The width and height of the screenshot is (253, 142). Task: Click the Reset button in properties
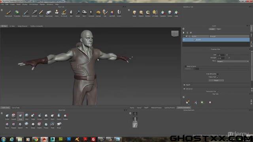(x=216, y=80)
